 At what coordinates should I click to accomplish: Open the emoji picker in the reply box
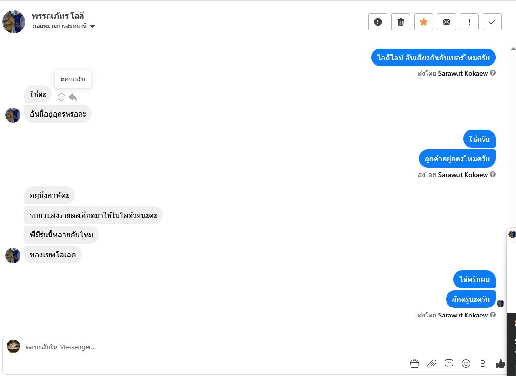(466, 364)
